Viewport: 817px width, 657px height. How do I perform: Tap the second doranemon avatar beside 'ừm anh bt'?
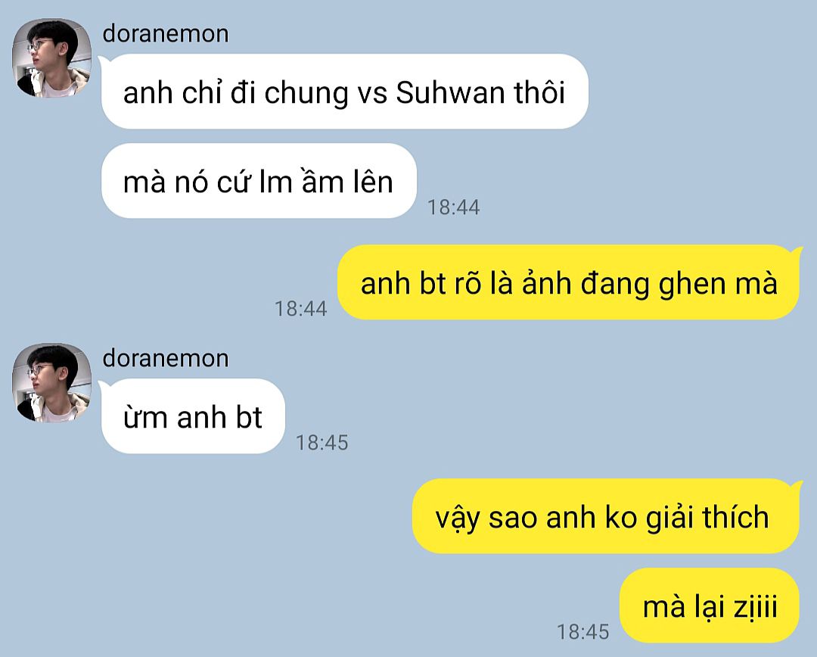pyautogui.click(x=51, y=383)
